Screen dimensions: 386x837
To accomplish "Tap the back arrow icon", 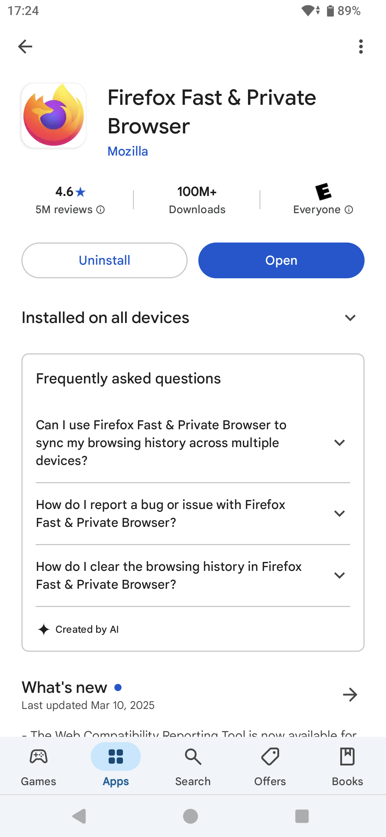I will [25, 46].
